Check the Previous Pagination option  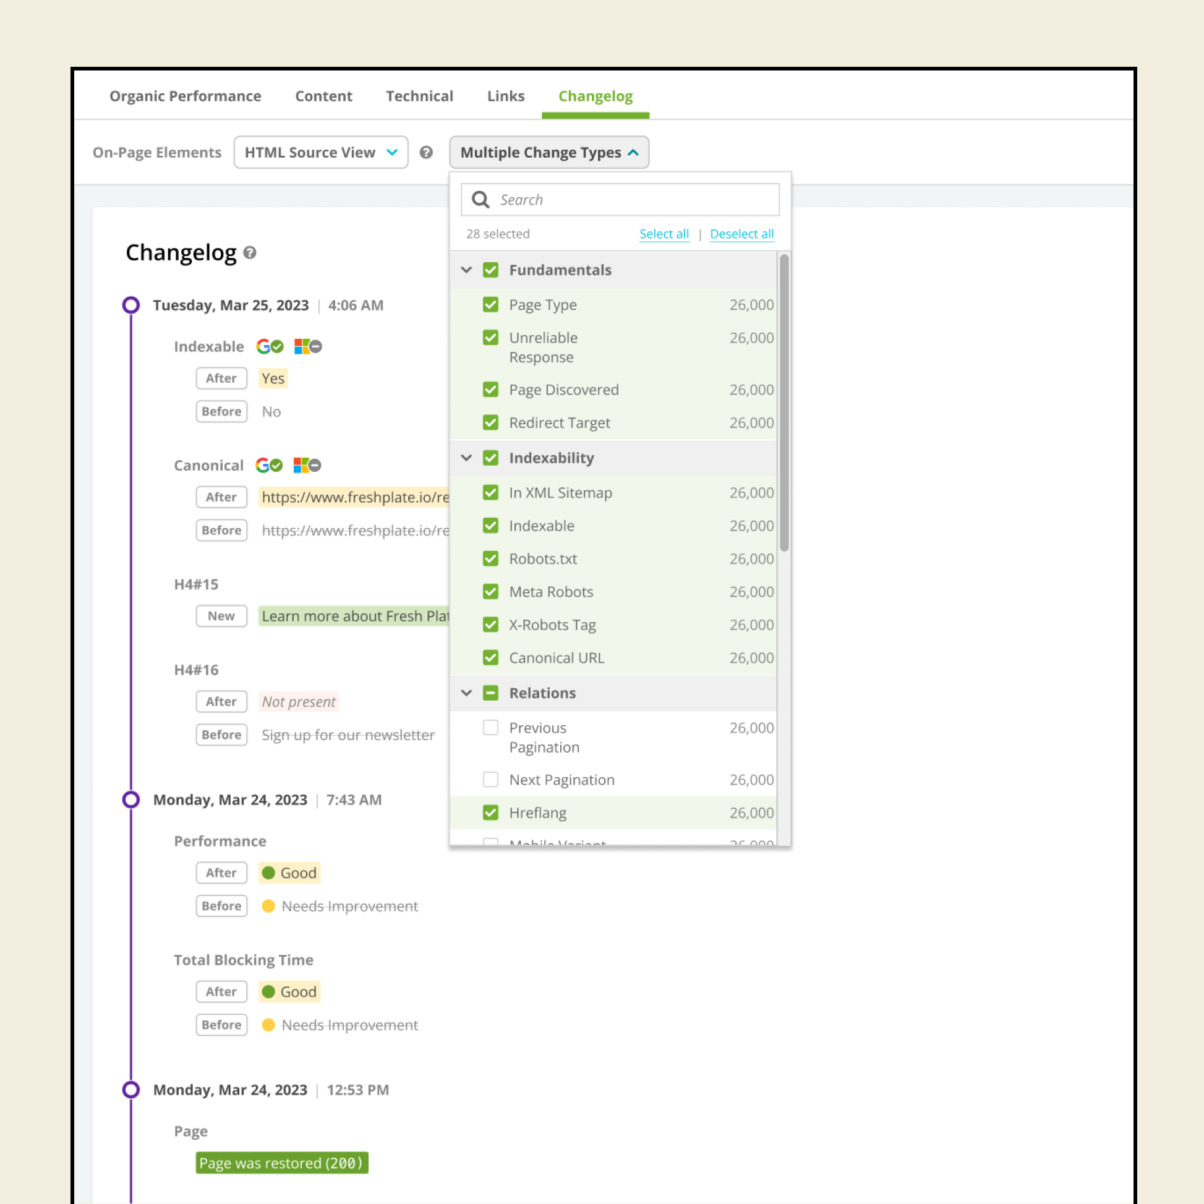click(490, 728)
